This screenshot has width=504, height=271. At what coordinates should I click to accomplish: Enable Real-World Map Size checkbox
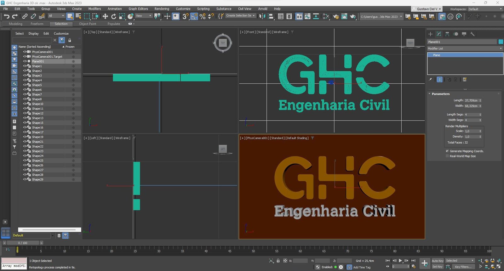(447, 156)
